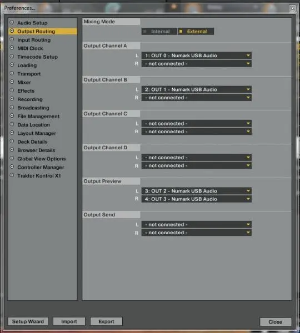Click the Export button
The width and height of the screenshot is (300, 333).
point(106,321)
